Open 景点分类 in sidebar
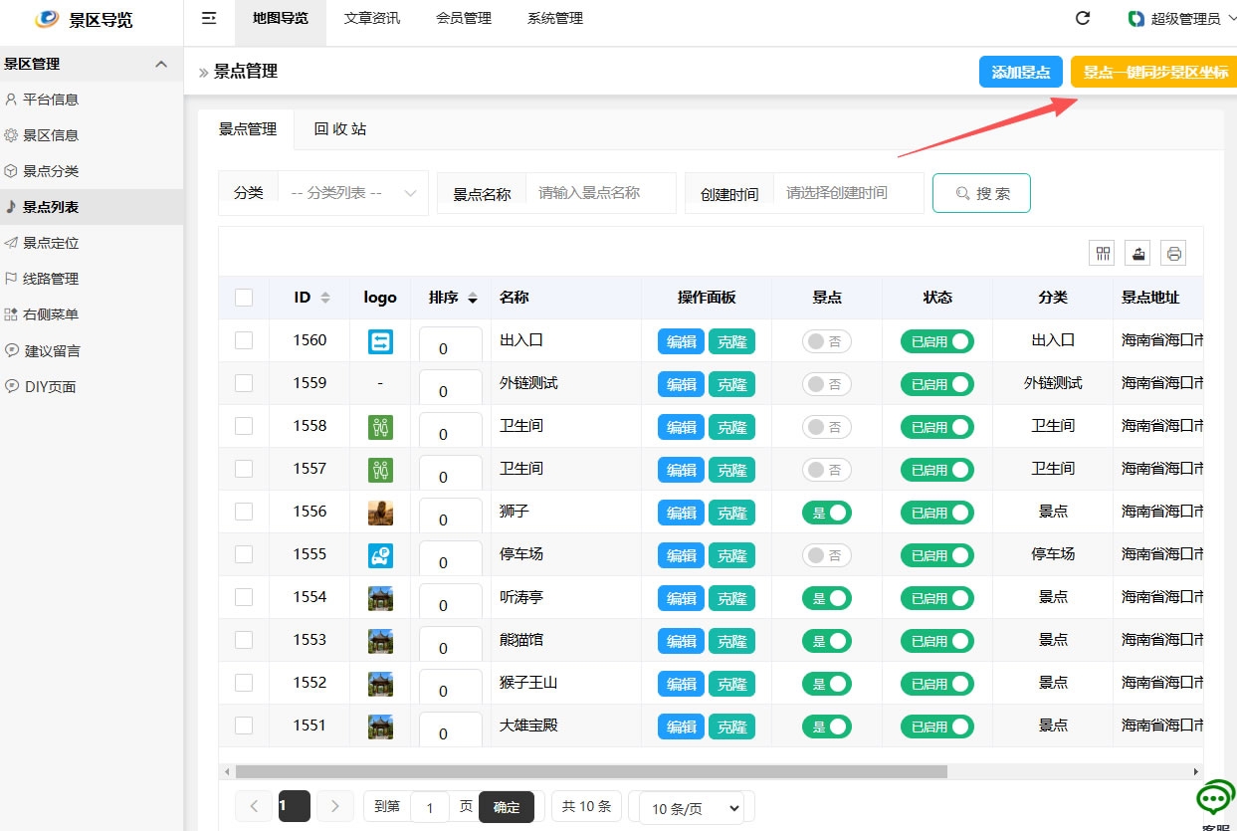Screen dimensions: 1237x831 click(92, 171)
